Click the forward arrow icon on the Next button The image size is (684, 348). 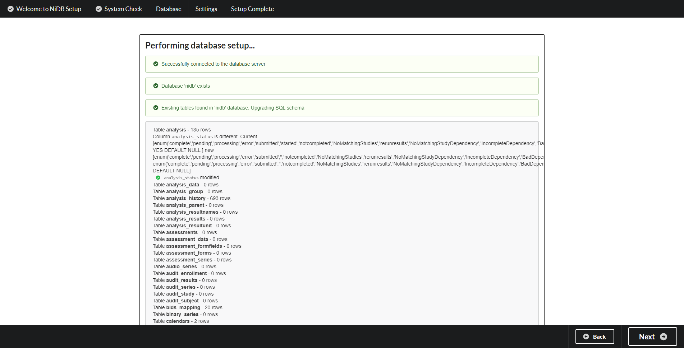click(663, 337)
